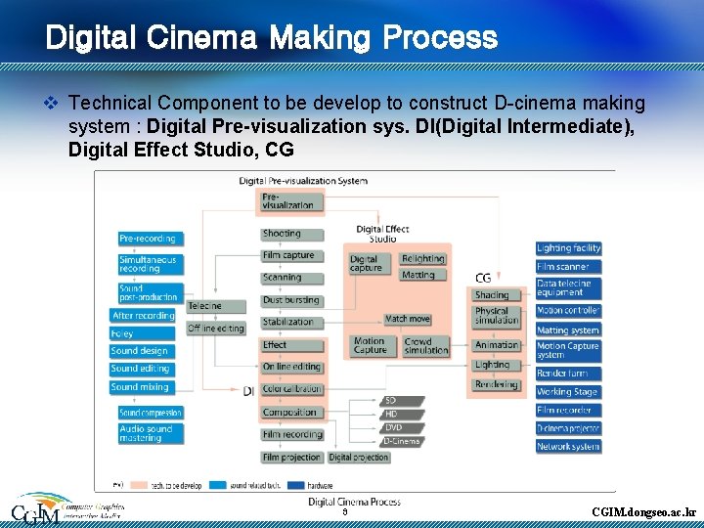The image size is (704, 528).
Task: Select the 'Color calibration' box
Action: click(x=291, y=389)
